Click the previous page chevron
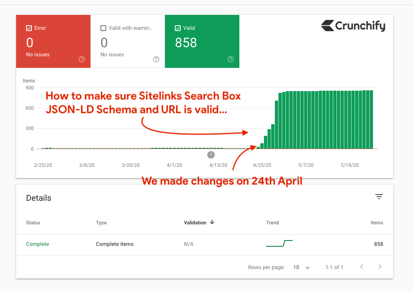413x291 pixels. point(362,267)
